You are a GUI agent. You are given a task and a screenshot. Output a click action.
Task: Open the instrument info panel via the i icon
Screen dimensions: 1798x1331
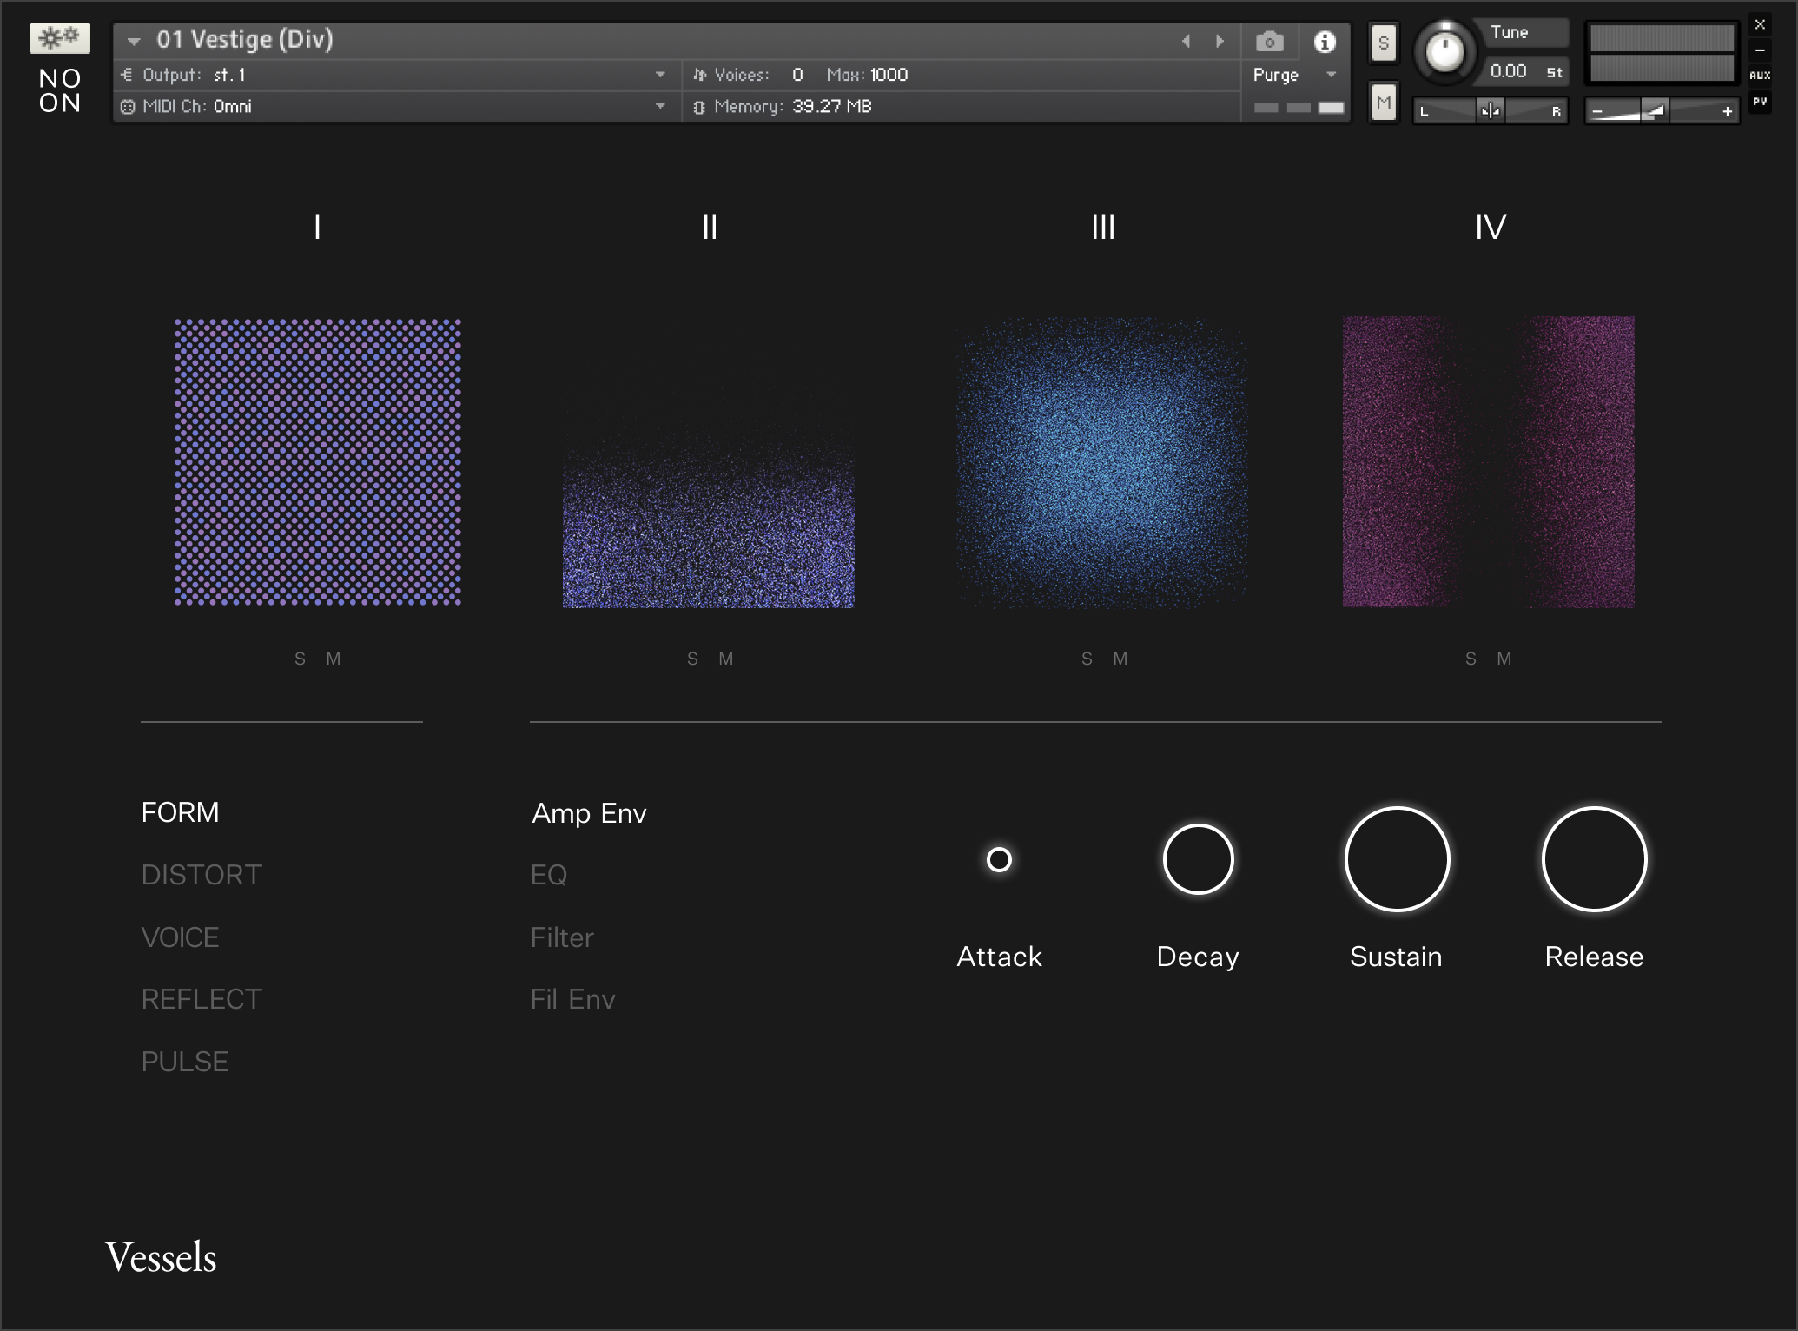point(1325,42)
